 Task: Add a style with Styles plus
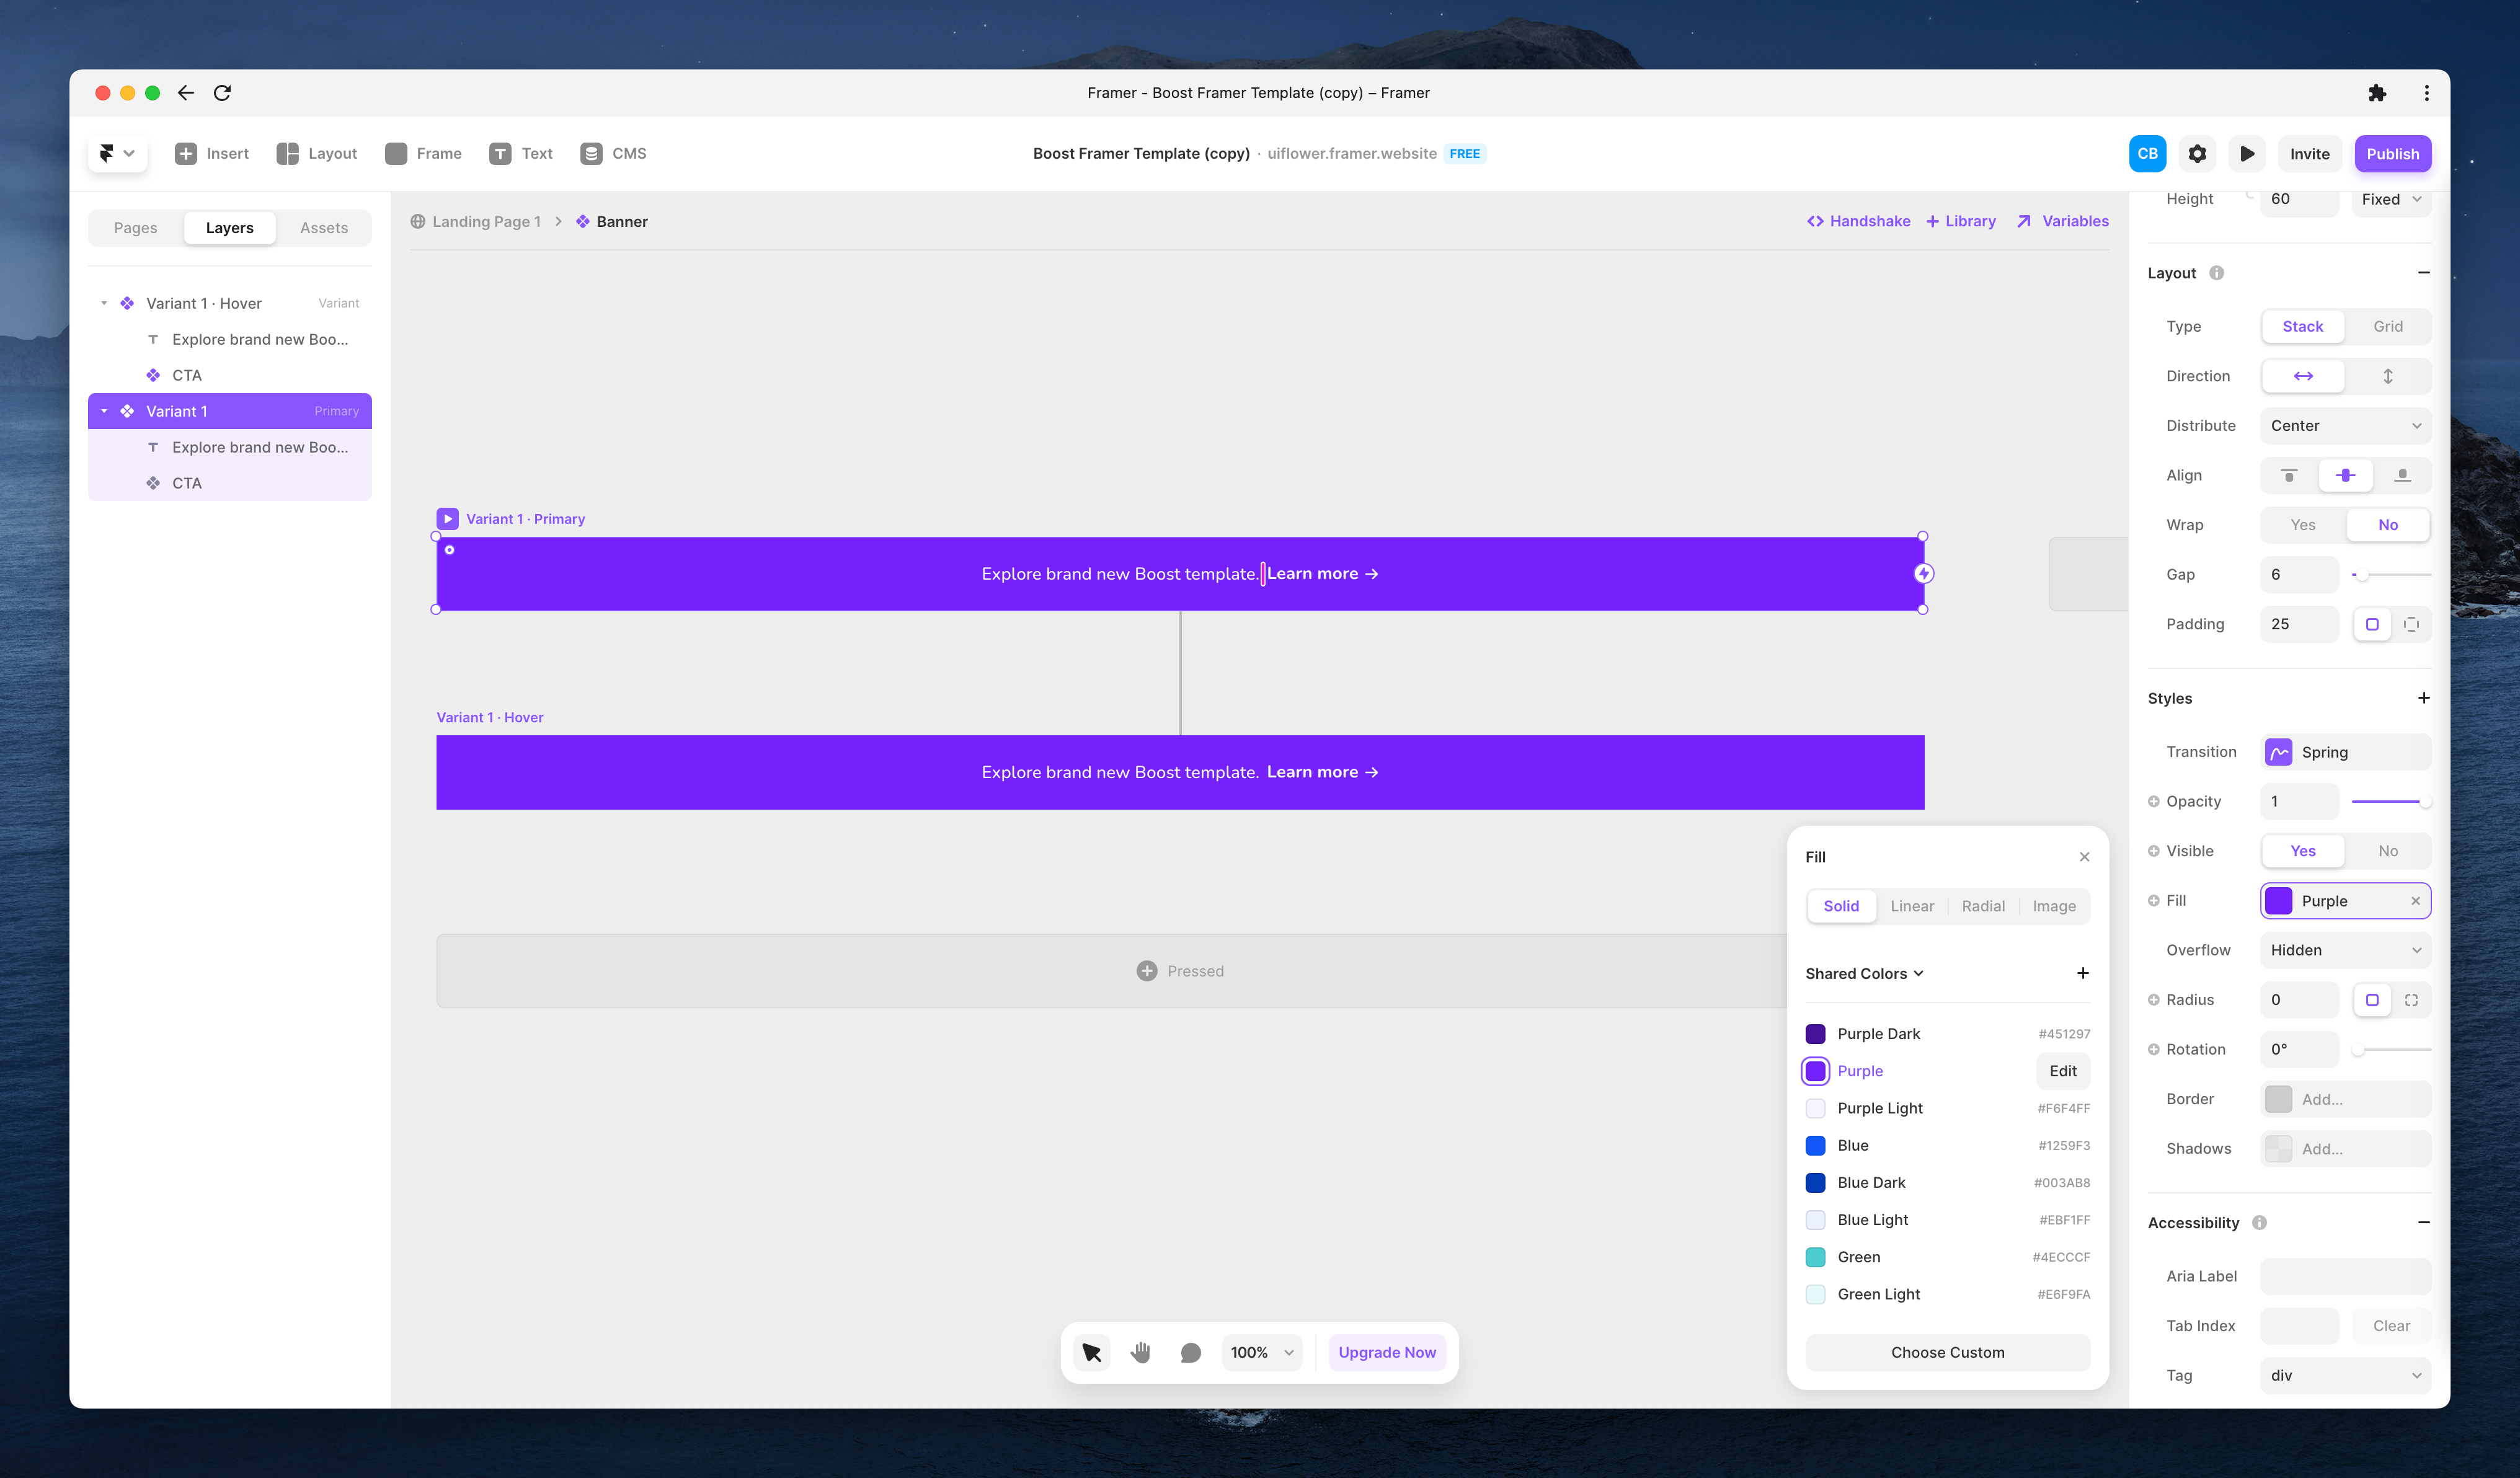coord(2423,698)
